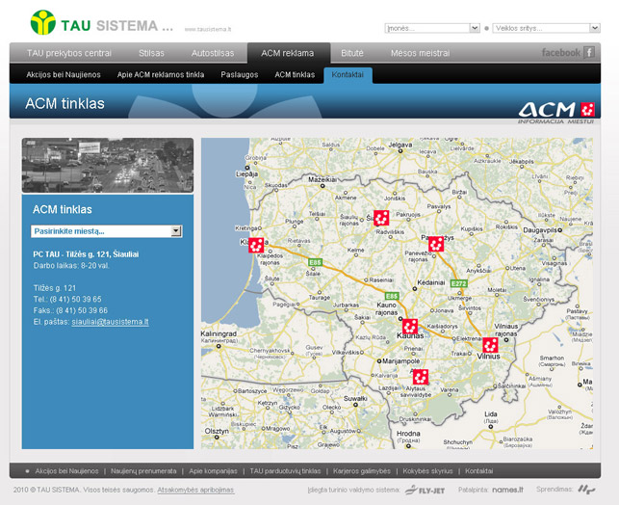Select the ACM reklama tab

coord(288,53)
